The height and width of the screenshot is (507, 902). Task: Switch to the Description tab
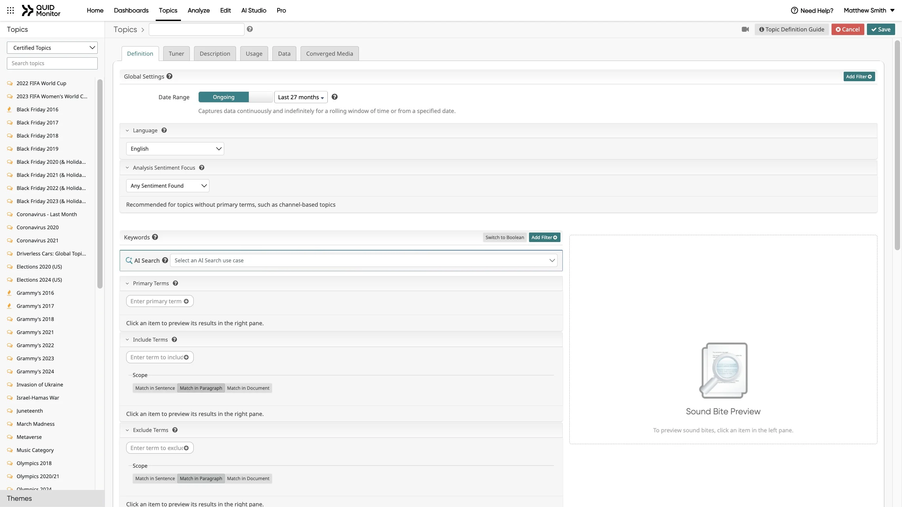tap(215, 53)
